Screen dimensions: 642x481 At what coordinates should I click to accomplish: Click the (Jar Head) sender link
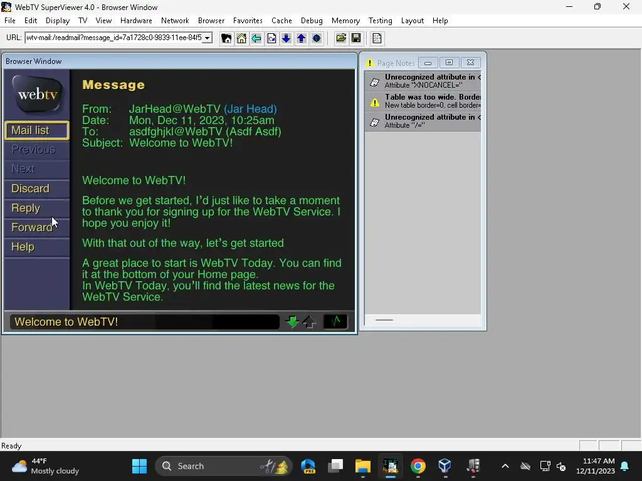(x=250, y=109)
